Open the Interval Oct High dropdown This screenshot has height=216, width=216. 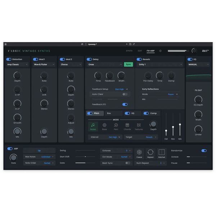pyautogui.click(x=105, y=137)
